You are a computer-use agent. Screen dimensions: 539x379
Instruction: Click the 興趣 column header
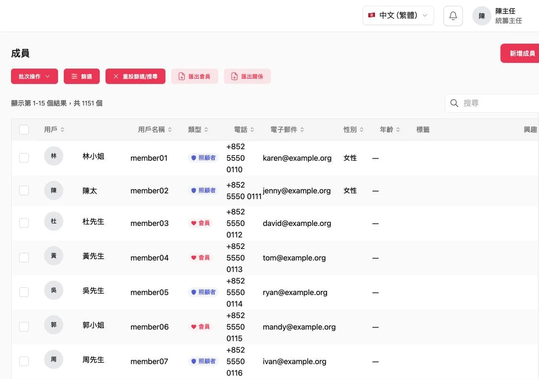pos(530,130)
